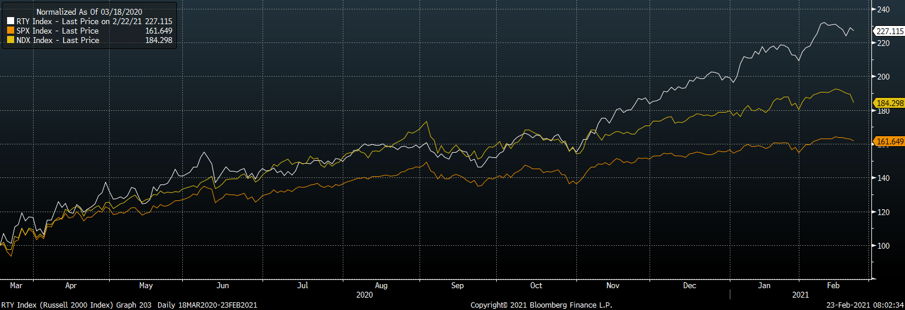Click the 100 label on price axis
This screenshot has height=310, width=905.
pyautogui.click(x=883, y=245)
